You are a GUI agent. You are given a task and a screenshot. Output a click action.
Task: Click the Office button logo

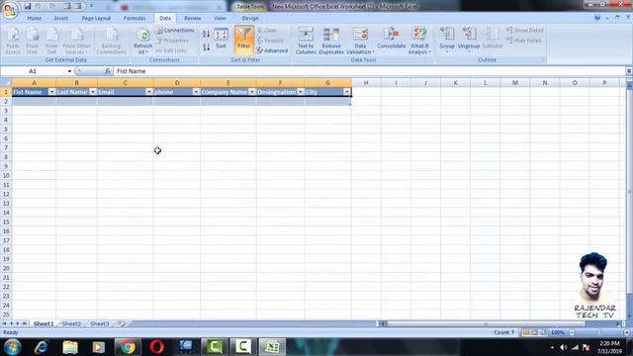(x=10, y=9)
